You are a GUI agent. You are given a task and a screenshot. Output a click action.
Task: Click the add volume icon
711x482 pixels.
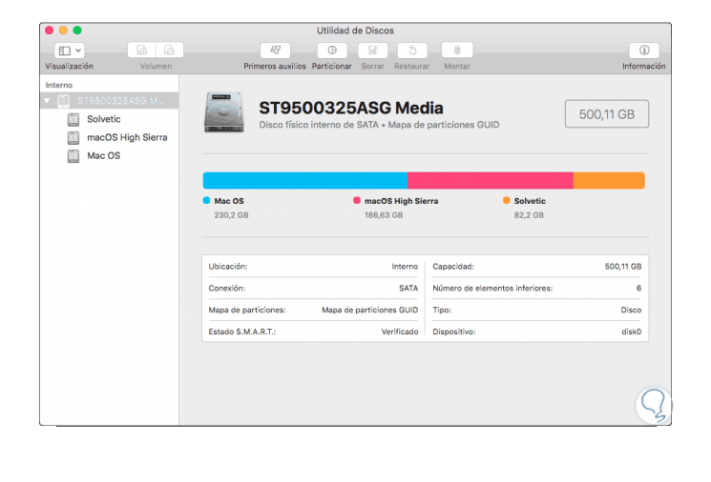tap(142, 50)
